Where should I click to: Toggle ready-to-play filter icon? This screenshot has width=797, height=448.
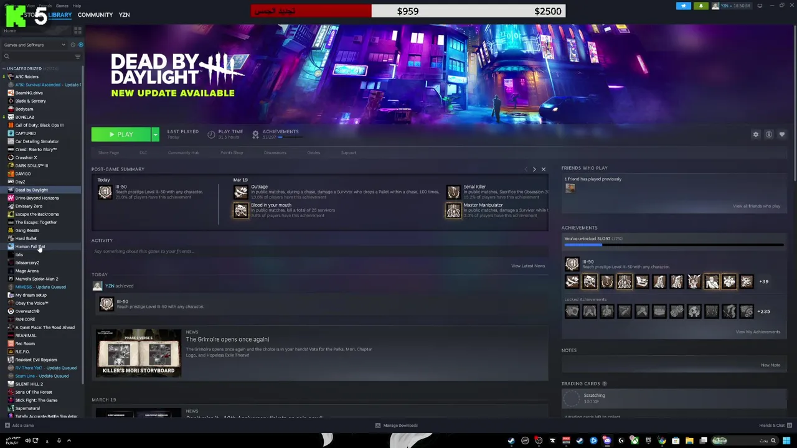tap(80, 45)
